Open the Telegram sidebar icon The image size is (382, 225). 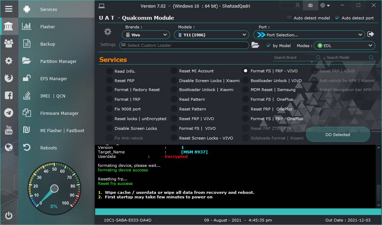[9, 112]
